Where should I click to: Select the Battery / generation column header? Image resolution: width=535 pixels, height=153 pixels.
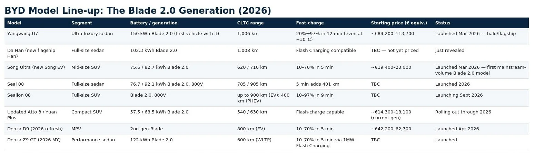[154, 23]
